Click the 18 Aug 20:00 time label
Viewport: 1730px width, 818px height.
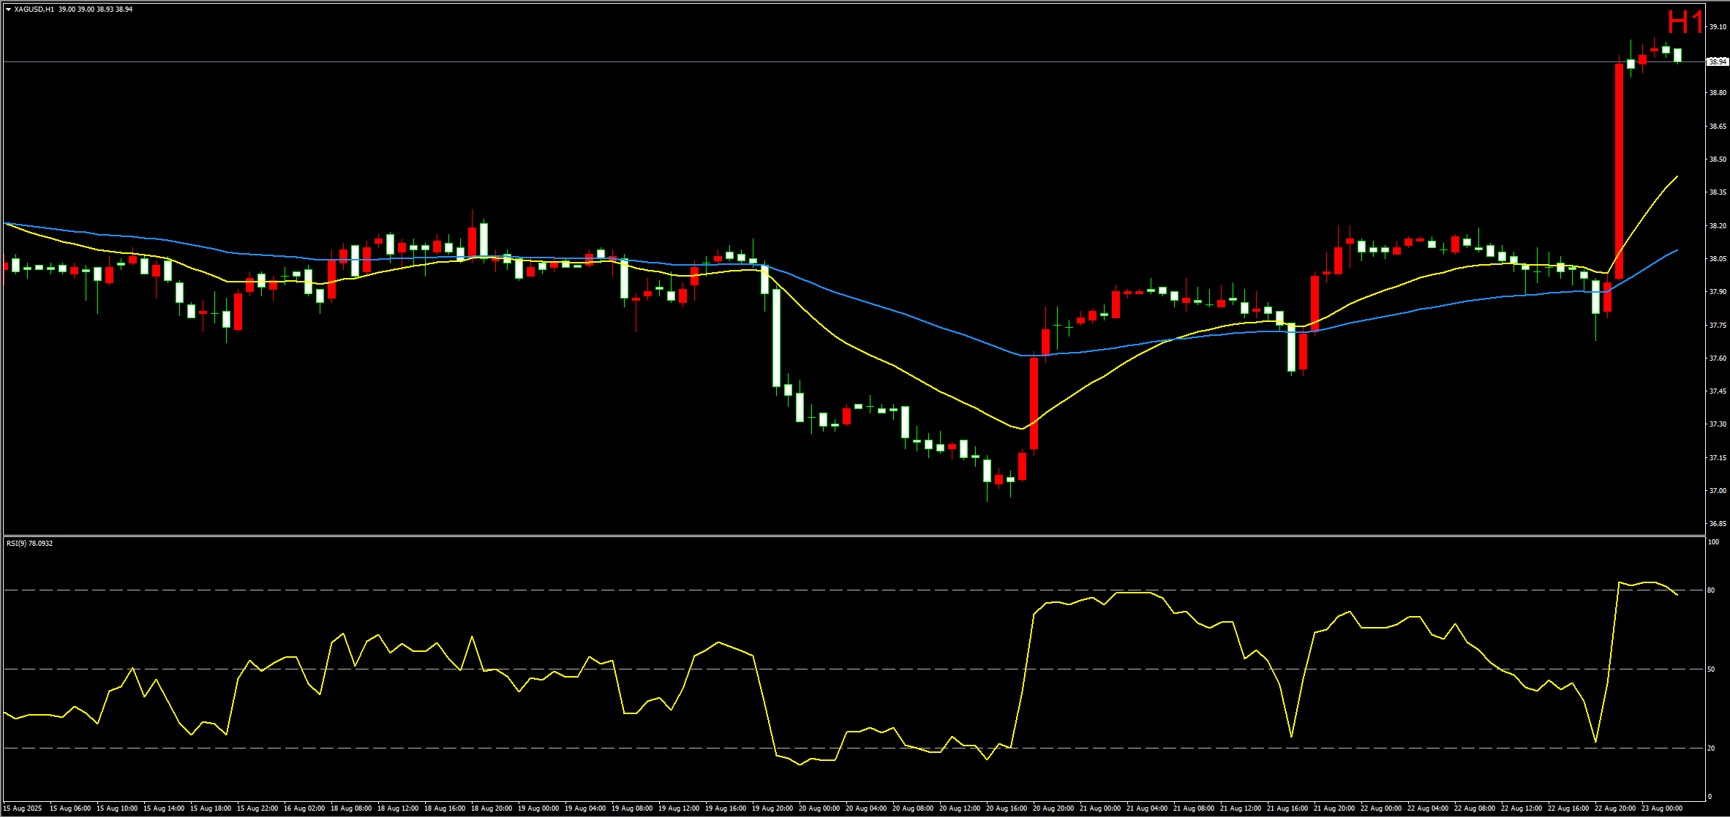[492, 809]
